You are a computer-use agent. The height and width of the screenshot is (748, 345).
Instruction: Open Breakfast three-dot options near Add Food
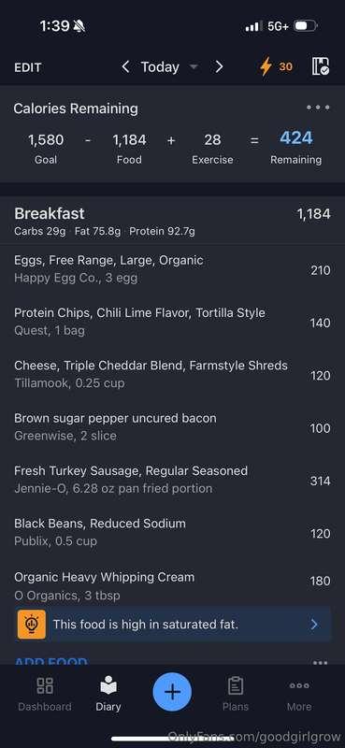coord(320,662)
